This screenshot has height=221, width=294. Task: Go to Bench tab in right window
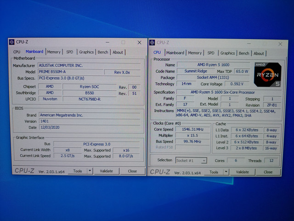[x=244, y=53]
